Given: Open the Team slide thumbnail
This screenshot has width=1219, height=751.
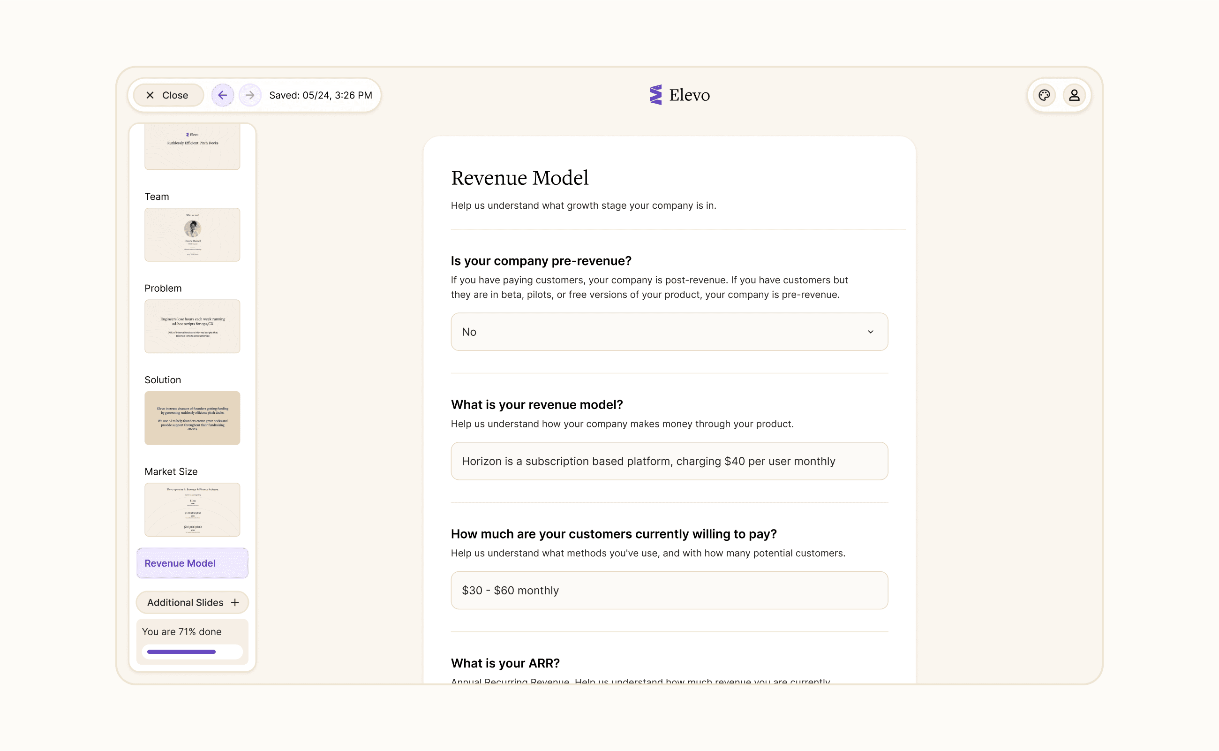Looking at the screenshot, I should click(192, 235).
